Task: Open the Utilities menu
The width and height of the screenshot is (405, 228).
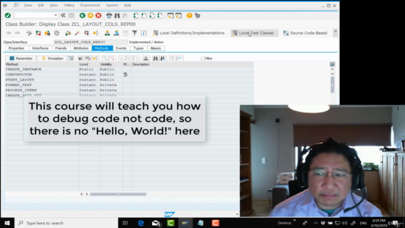Action: coord(69,5)
